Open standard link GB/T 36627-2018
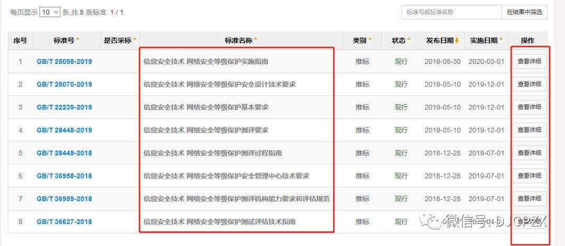The height and width of the screenshot is (246, 565). (x=64, y=222)
